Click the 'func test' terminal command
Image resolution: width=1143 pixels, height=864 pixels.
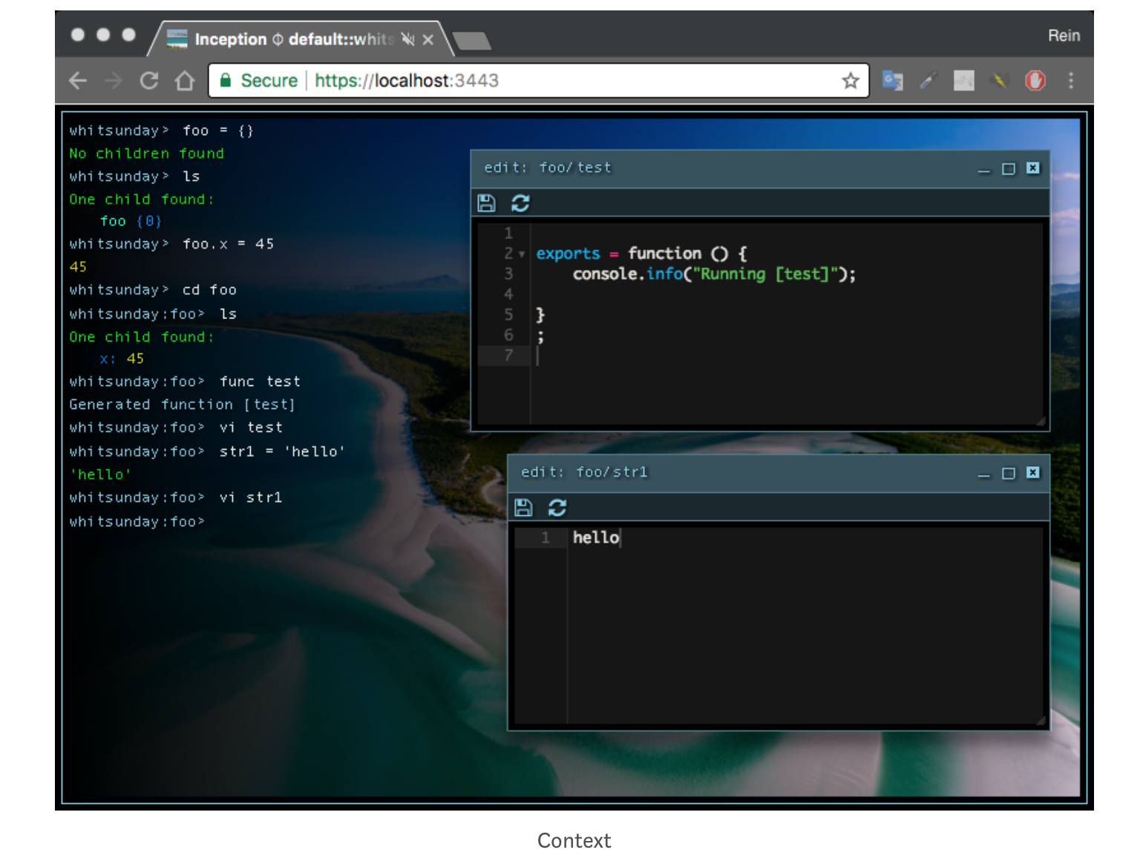click(261, 382)
